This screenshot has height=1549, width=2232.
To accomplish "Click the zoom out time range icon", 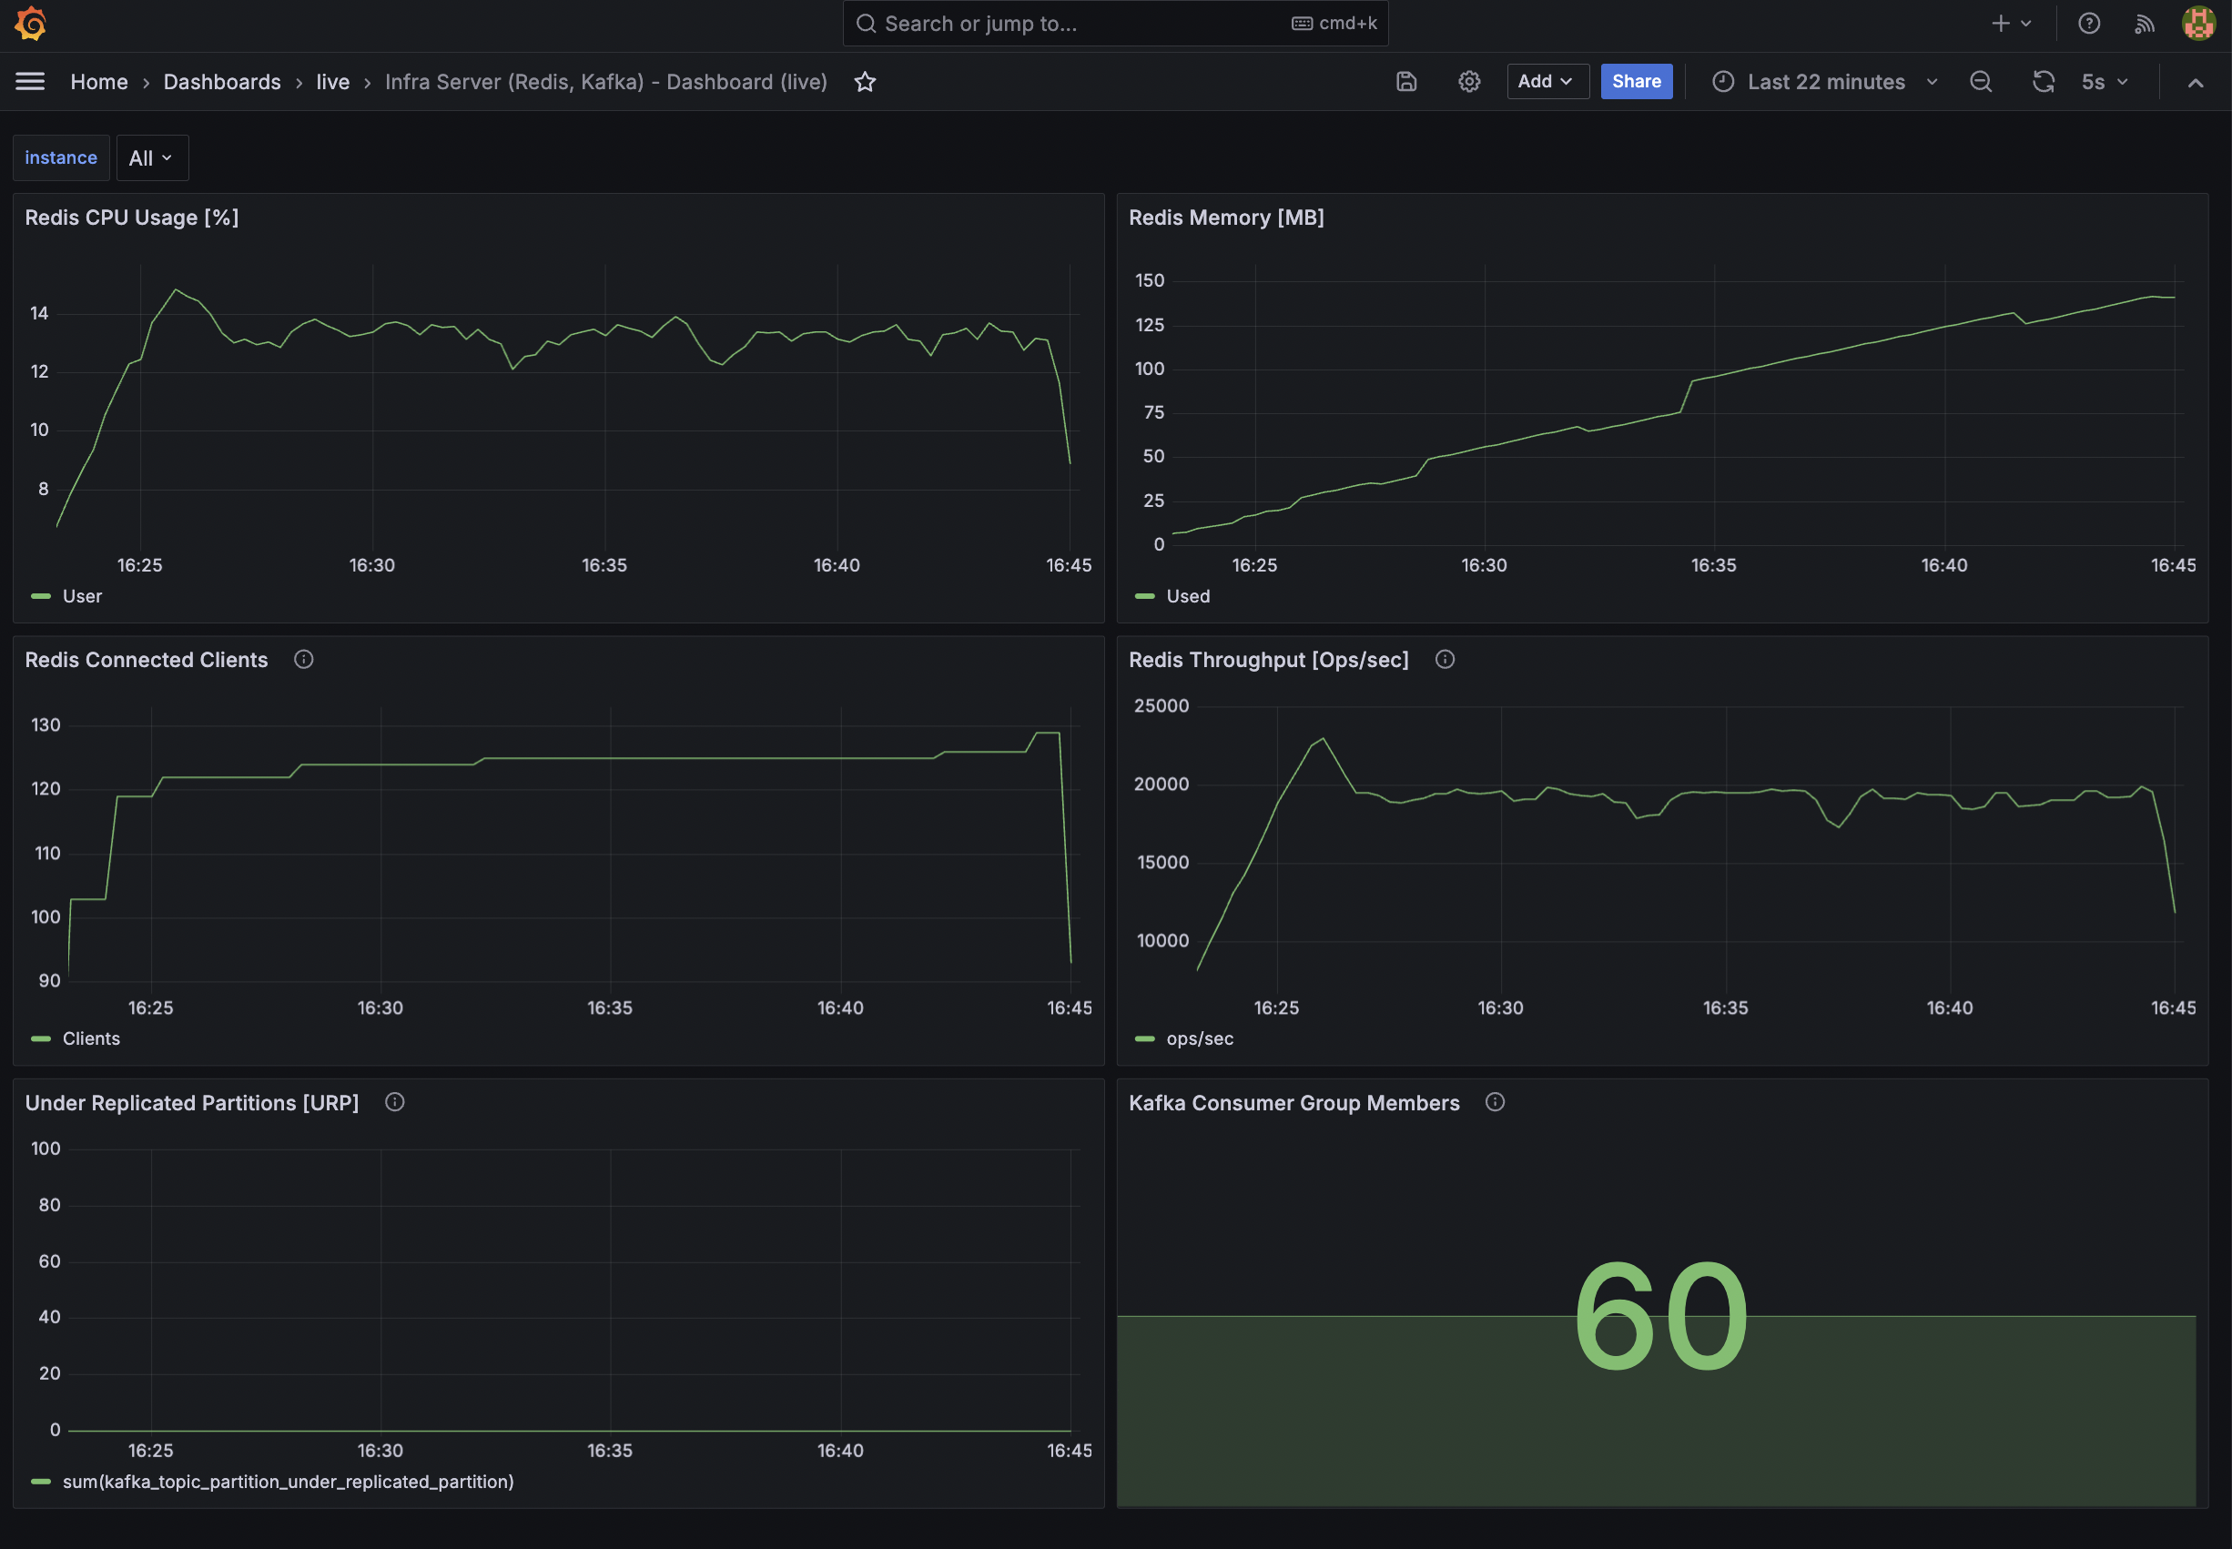I will coord(1981,82).
